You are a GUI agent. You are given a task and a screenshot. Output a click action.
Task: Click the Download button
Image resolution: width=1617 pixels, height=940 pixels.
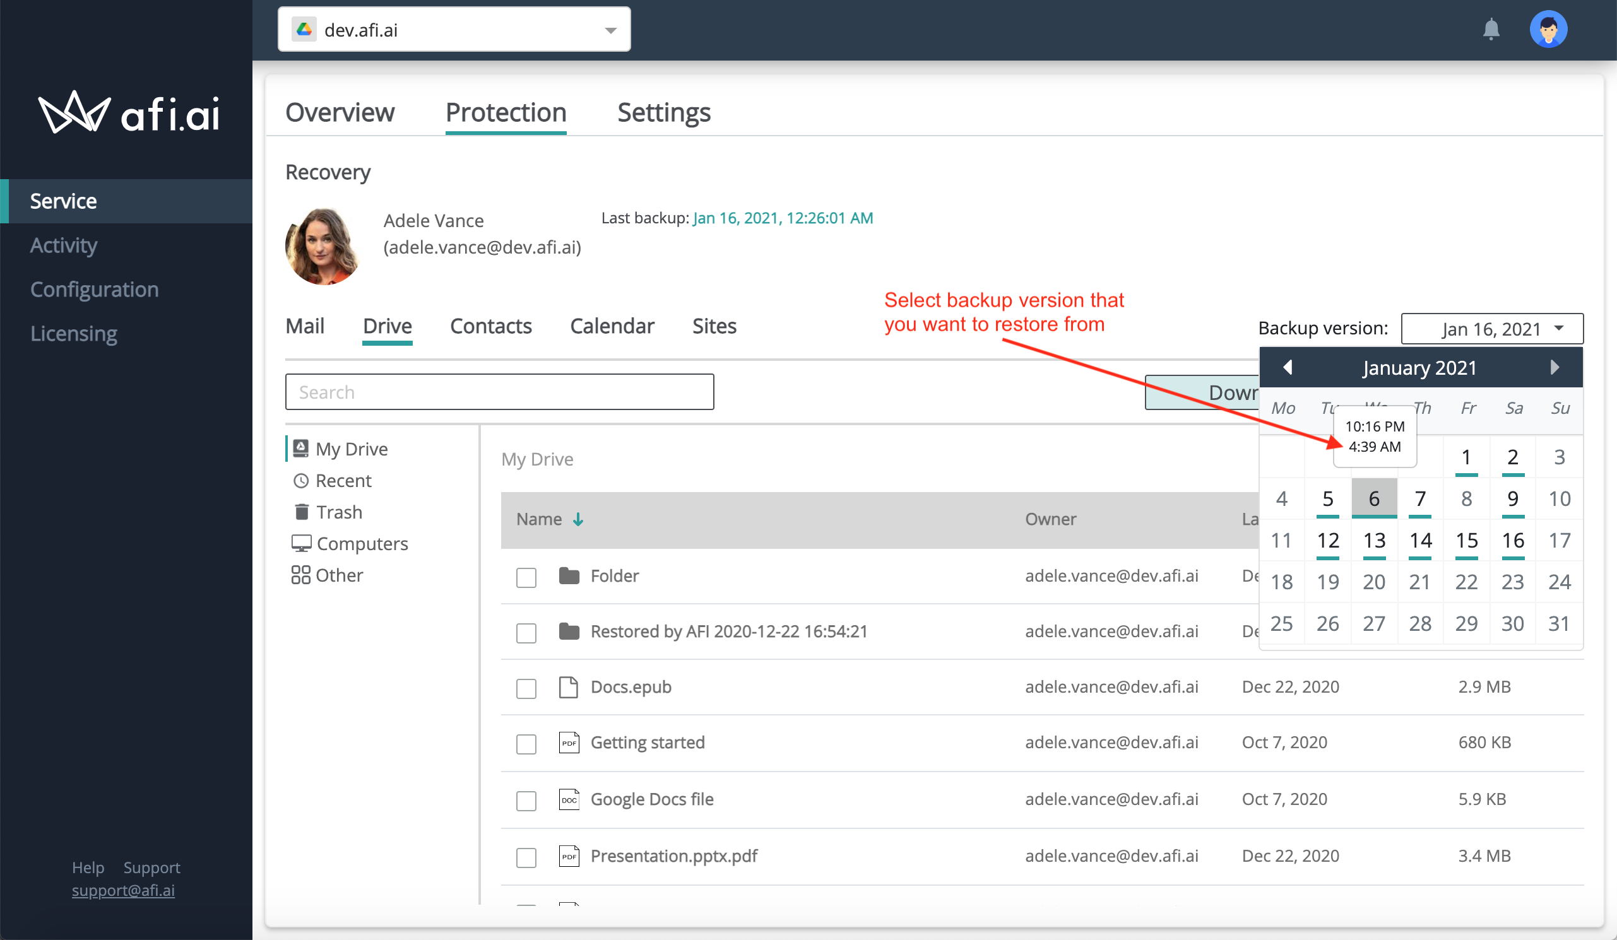click(1202, 392)
